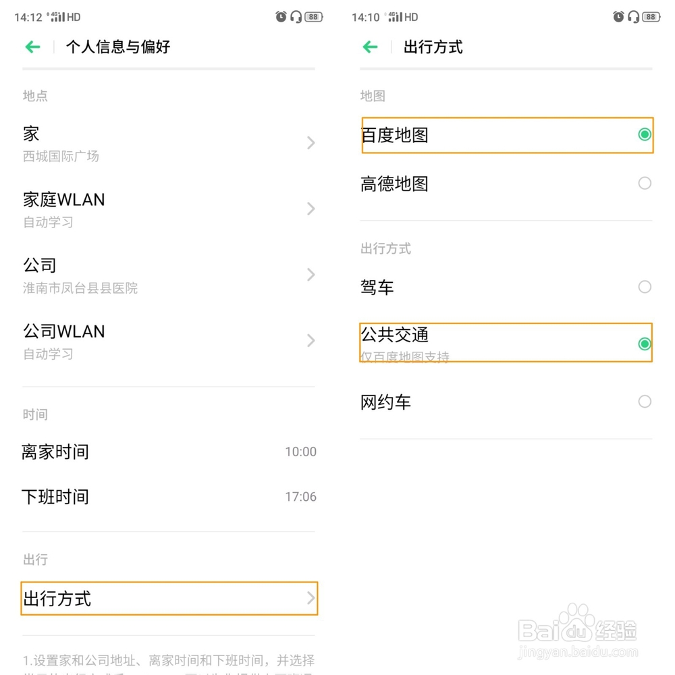Tap alarm clock icon in right status bar

click(619, 17)
